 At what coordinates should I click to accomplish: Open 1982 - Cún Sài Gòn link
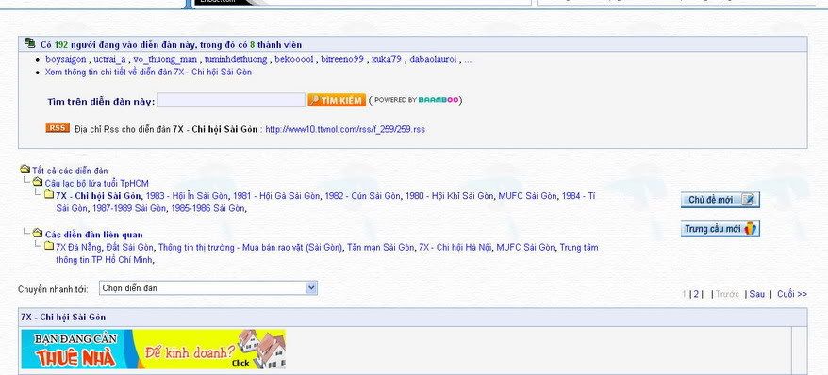click(x=363, y=196)
